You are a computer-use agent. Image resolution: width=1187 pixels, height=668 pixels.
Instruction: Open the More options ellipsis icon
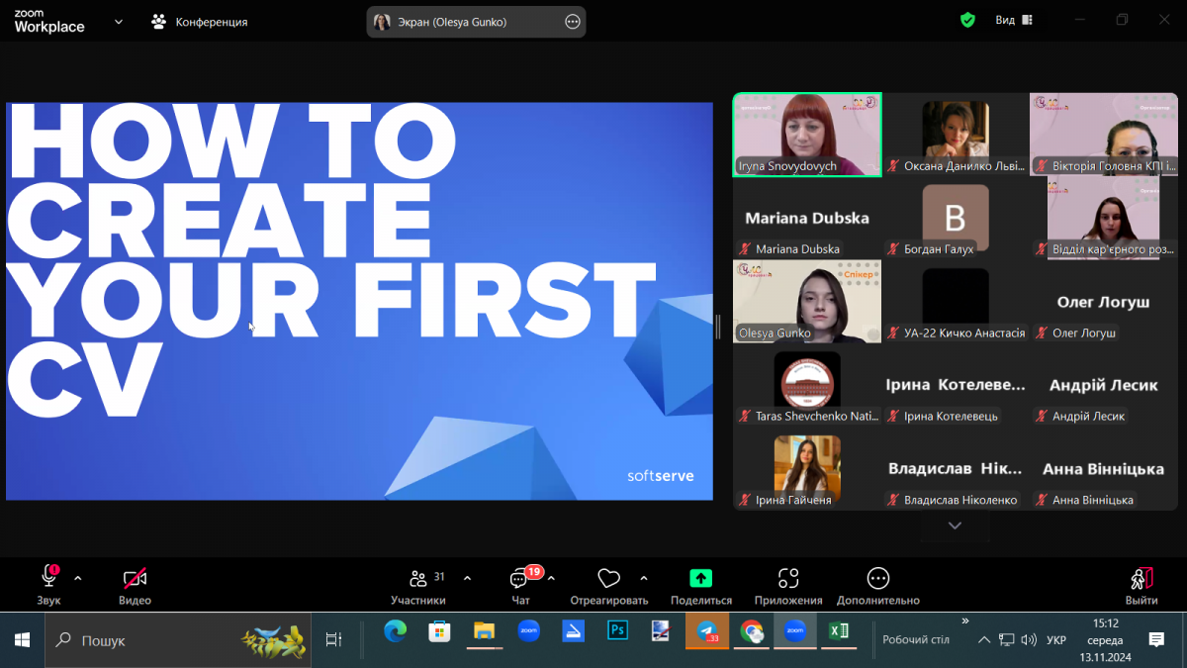pyautogui.click(x=877, y=579)
